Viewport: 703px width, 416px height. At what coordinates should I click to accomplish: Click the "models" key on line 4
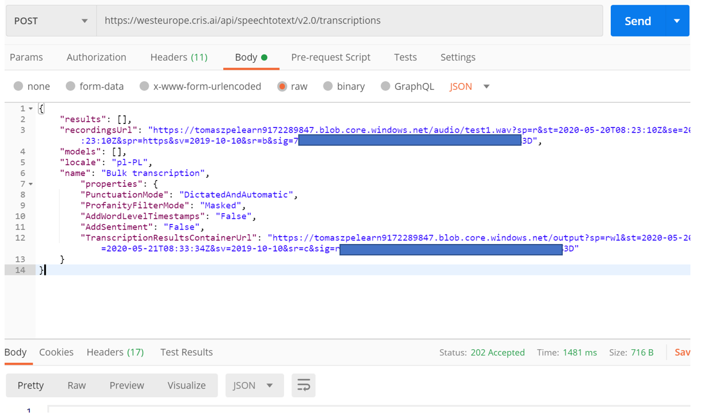(x=80, y=151)
